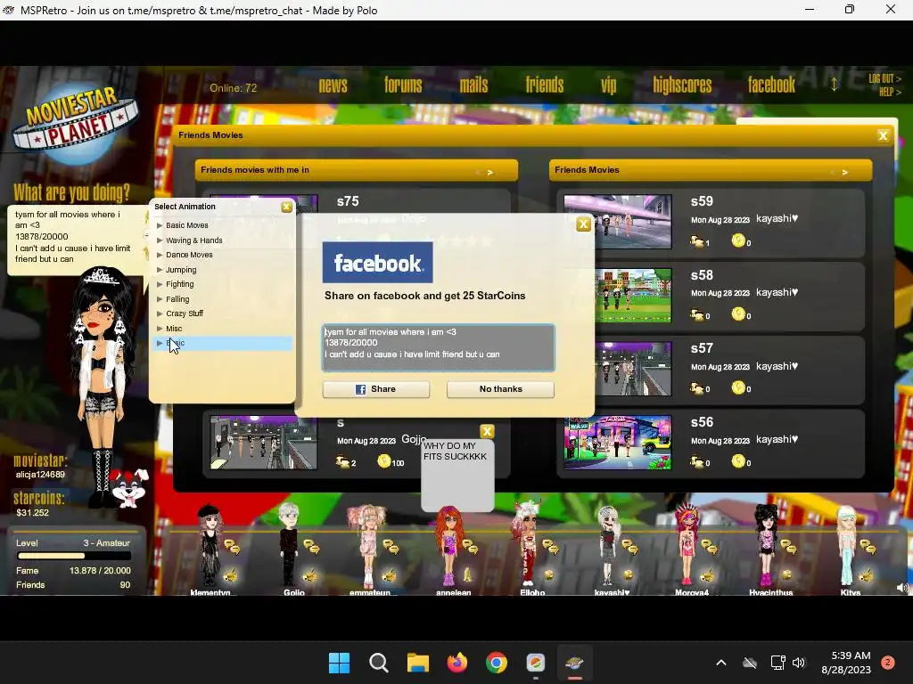Click the Elloho avatar in friend bar

coord(528,543)
